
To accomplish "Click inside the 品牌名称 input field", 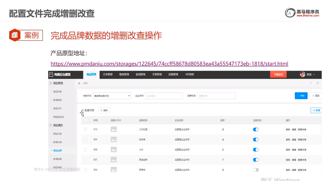I will (216, 96).
